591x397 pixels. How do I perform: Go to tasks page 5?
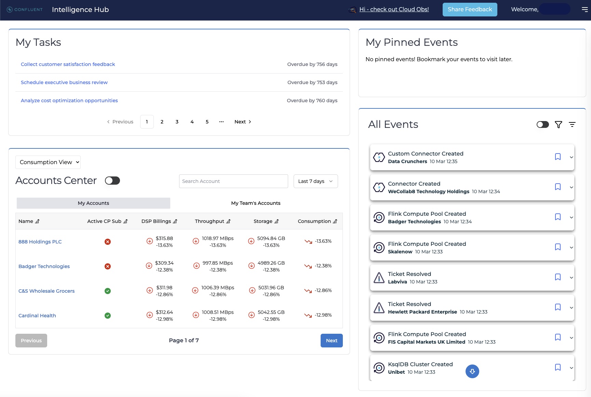[x=207, y=122]
